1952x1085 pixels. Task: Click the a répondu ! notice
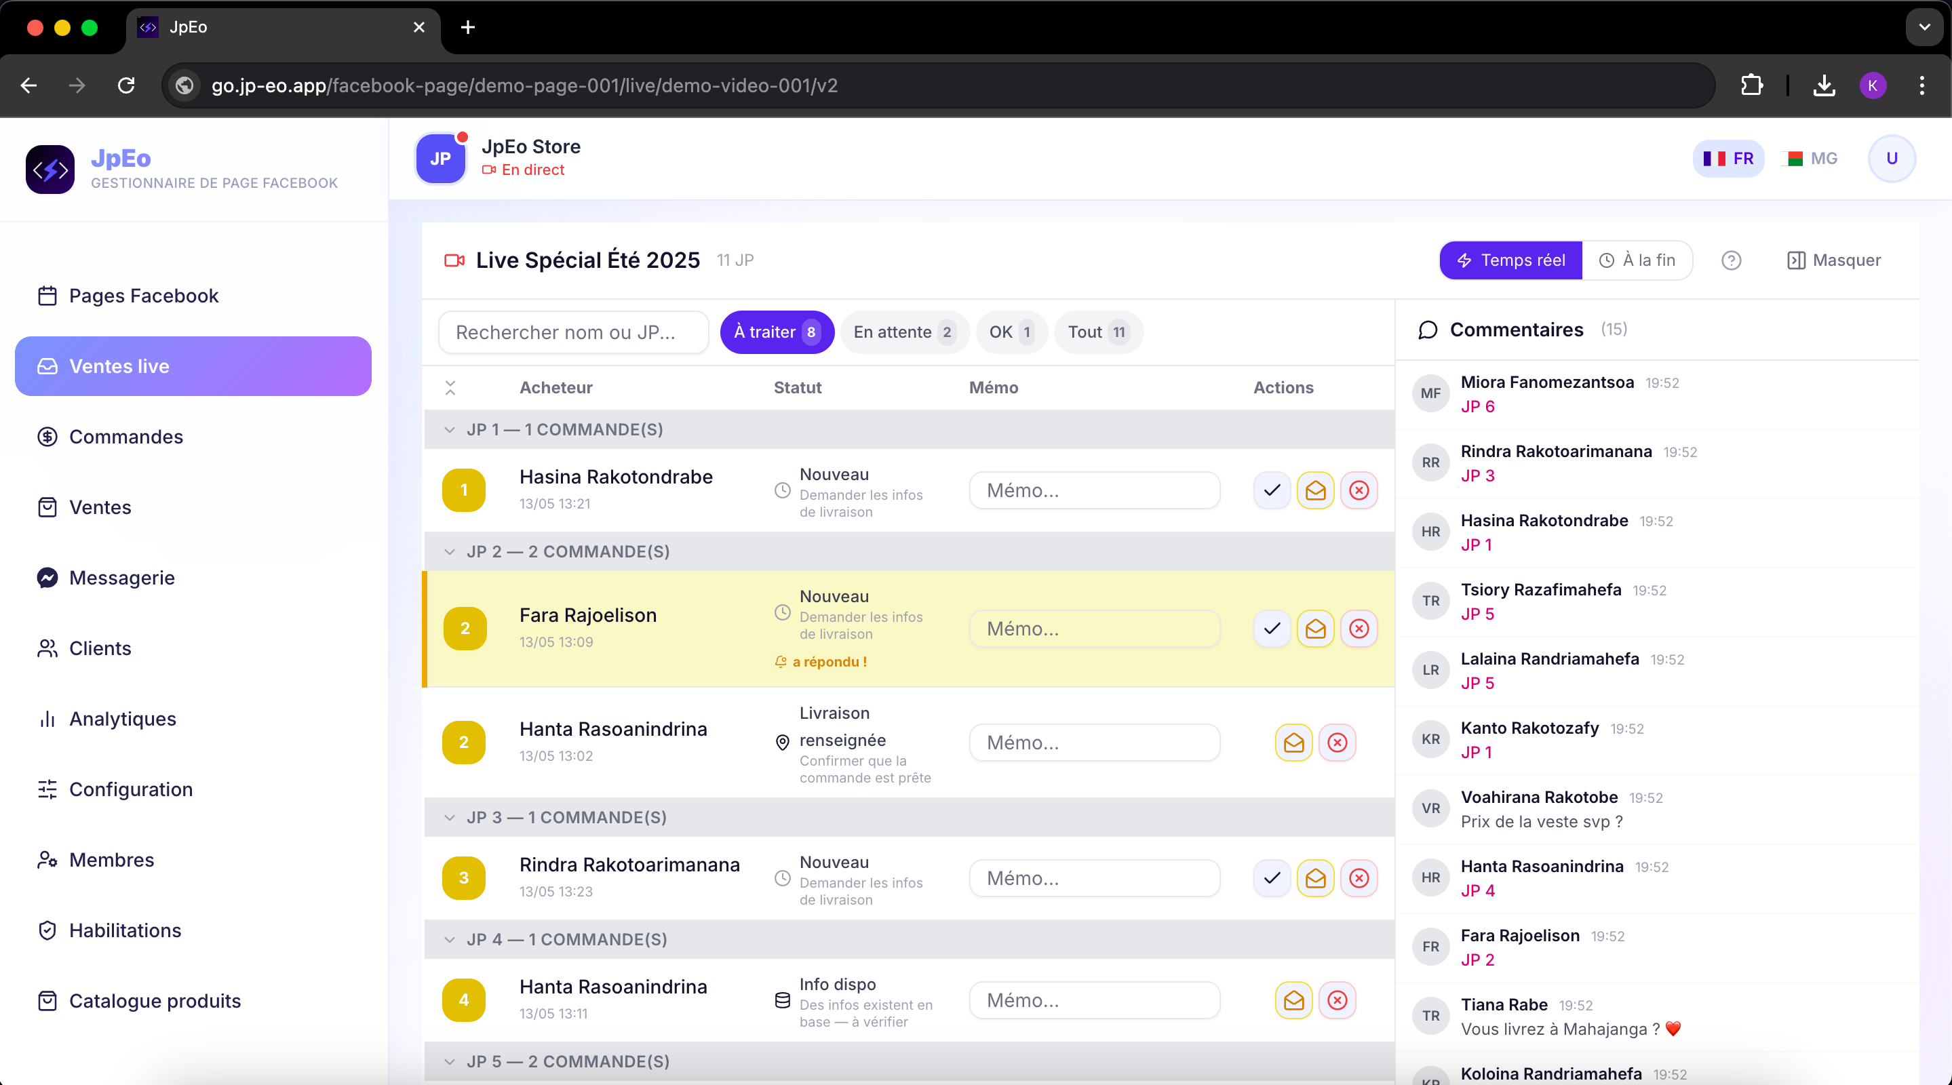click(821, 661)
